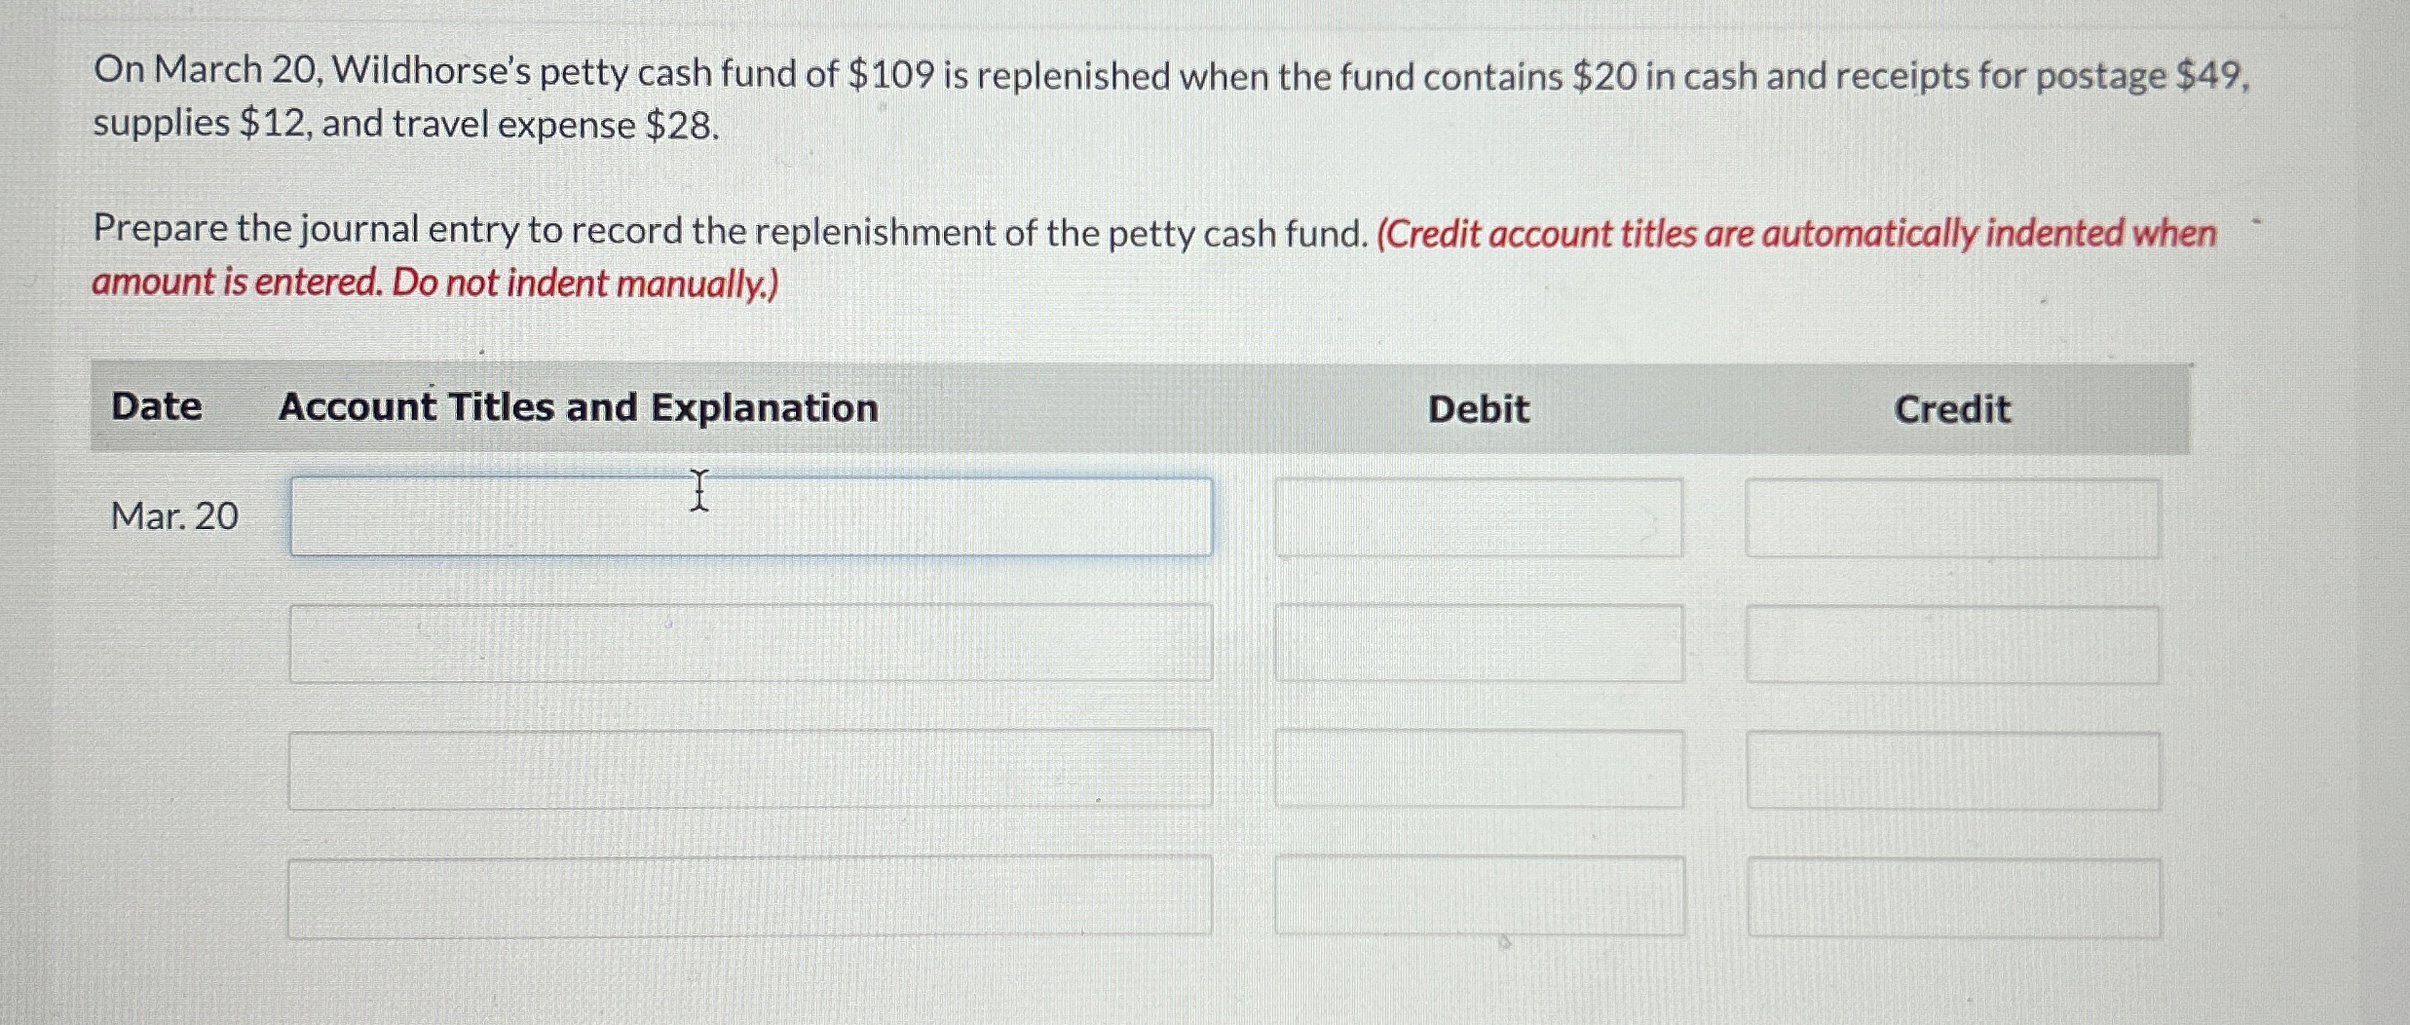2410x1025 pixels.
Task: Click the third Credit amount field
Action: coord(1953,770)
